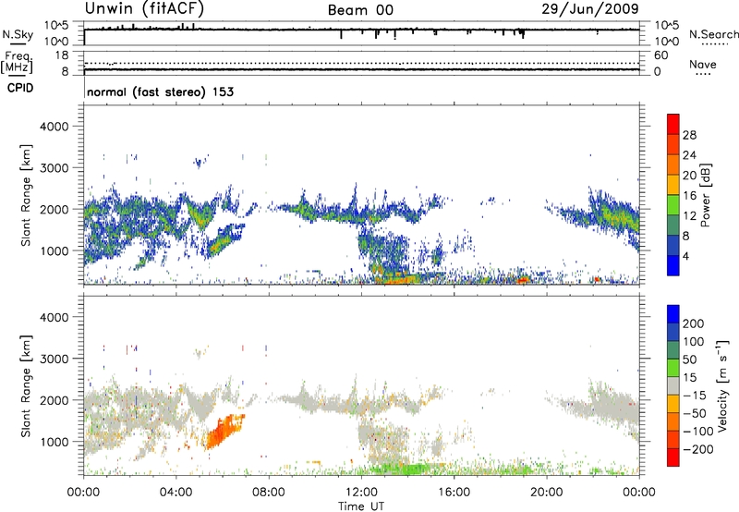
Task: Click the '−50' tick on Velocity colorbar
Action: (695, 413)
